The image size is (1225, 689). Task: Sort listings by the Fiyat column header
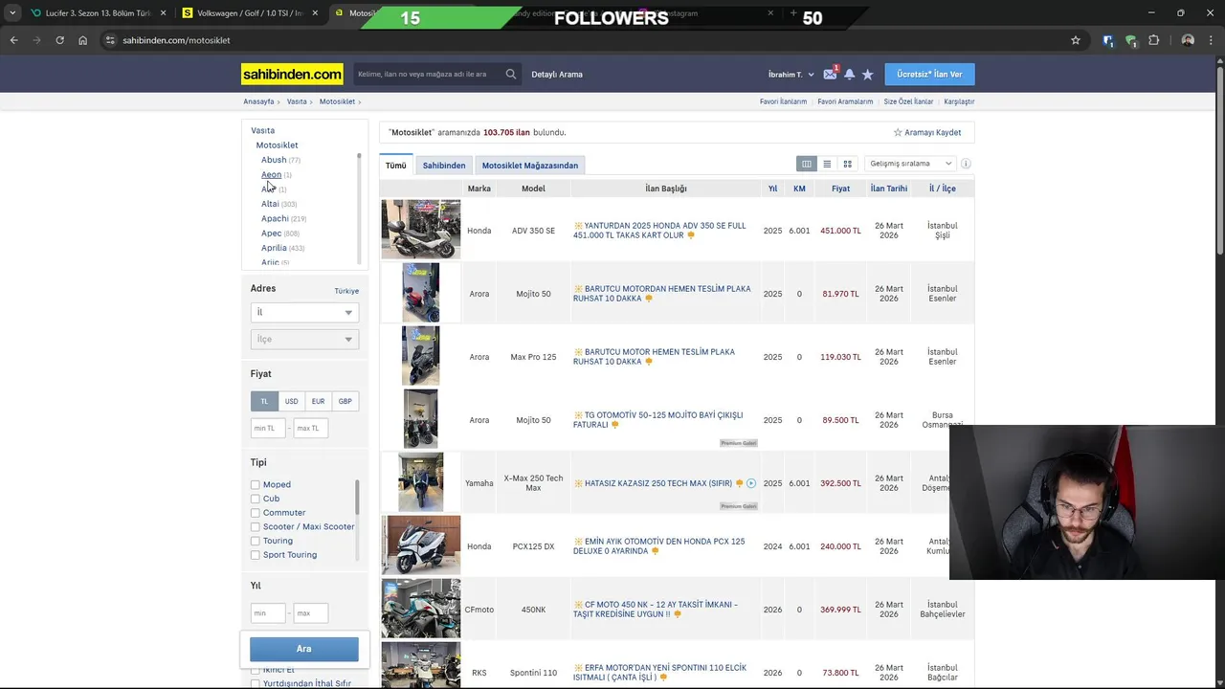[840, 189]
